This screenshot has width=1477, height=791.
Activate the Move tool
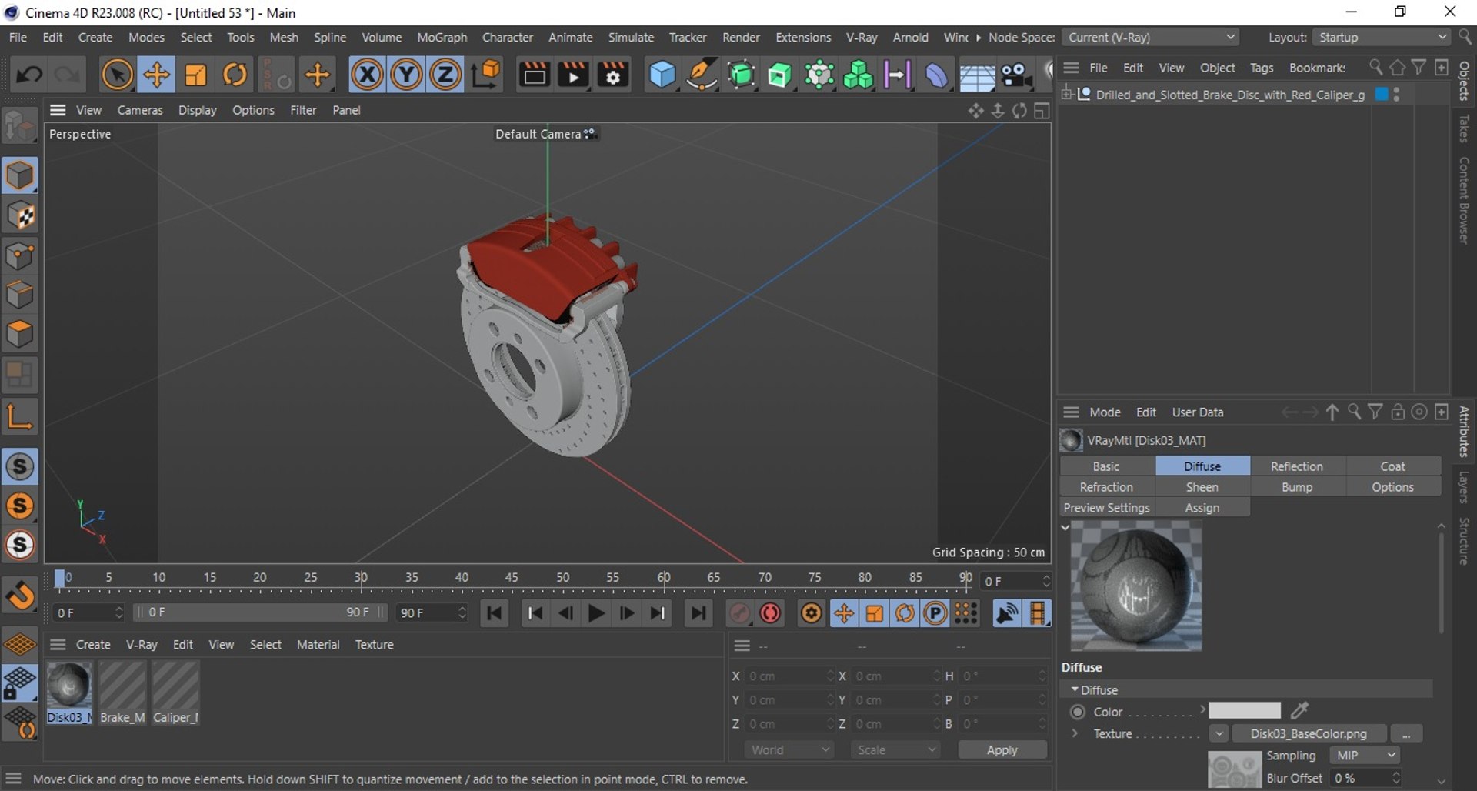tap(156, 75)
